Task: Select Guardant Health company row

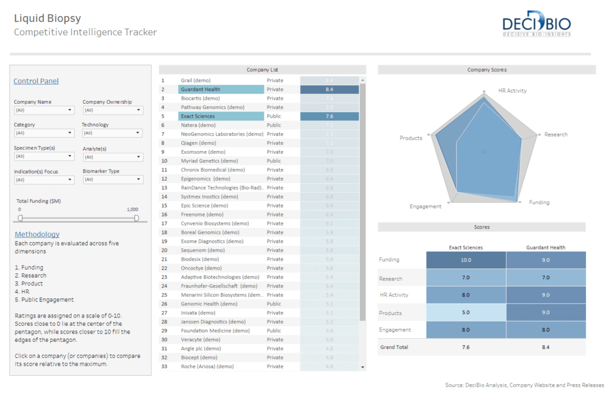Action: pyautogui.click(x=260, y=90)
